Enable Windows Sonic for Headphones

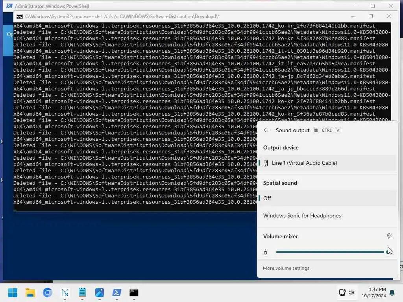(x=327, y=216)
